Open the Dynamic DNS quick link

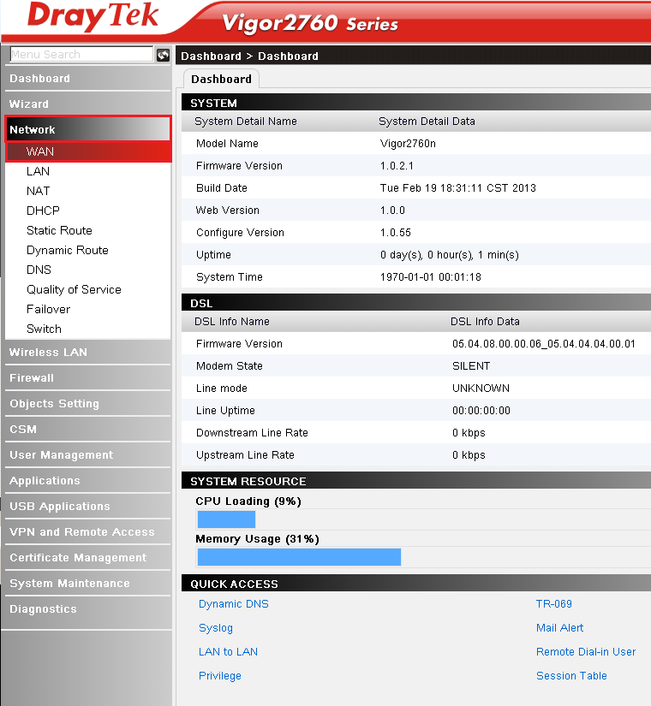233,603
